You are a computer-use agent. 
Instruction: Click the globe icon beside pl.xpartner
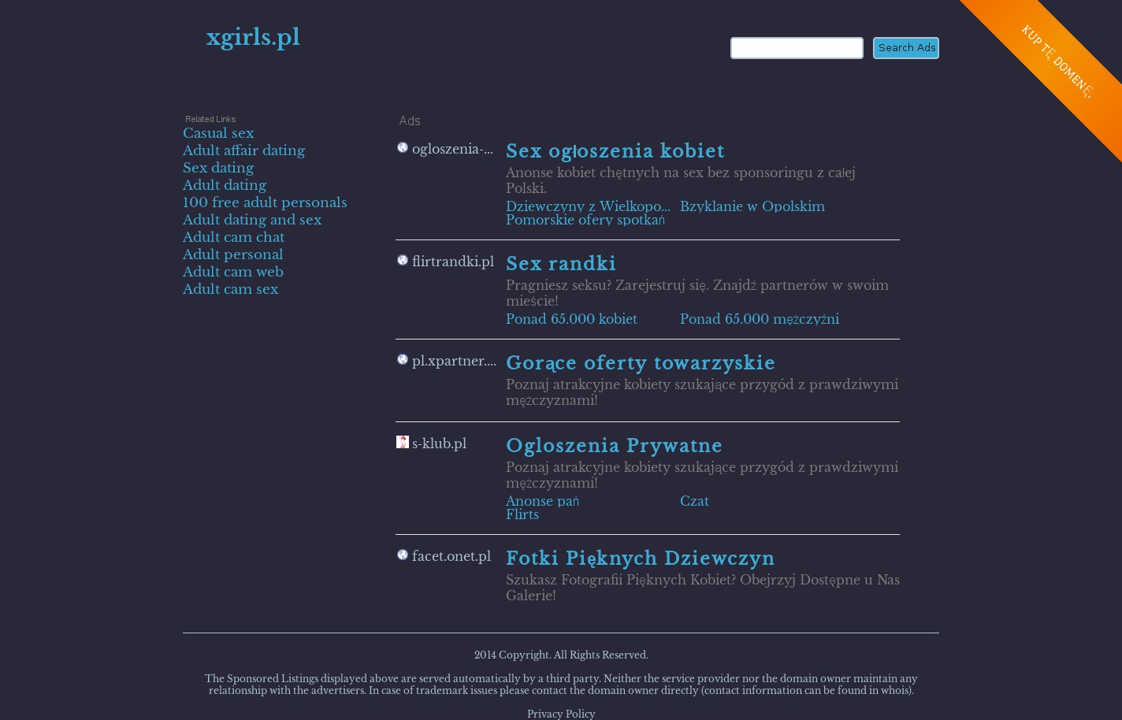pos(403,360)
